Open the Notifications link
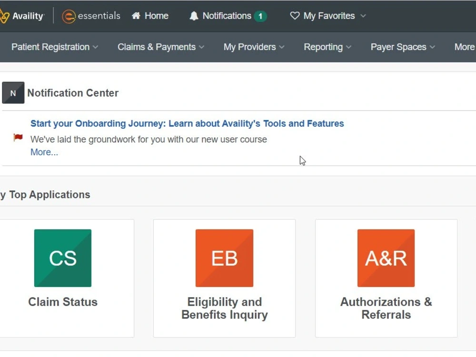The image size is (476, 357). click(228, 16)
